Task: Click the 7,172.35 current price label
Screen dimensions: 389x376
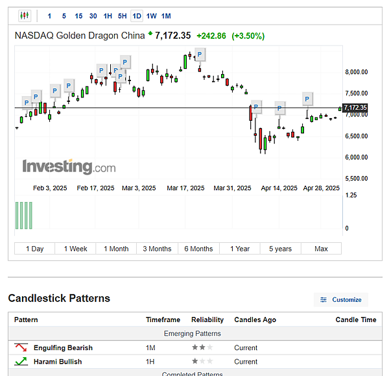Action: (x=355, y=108)
